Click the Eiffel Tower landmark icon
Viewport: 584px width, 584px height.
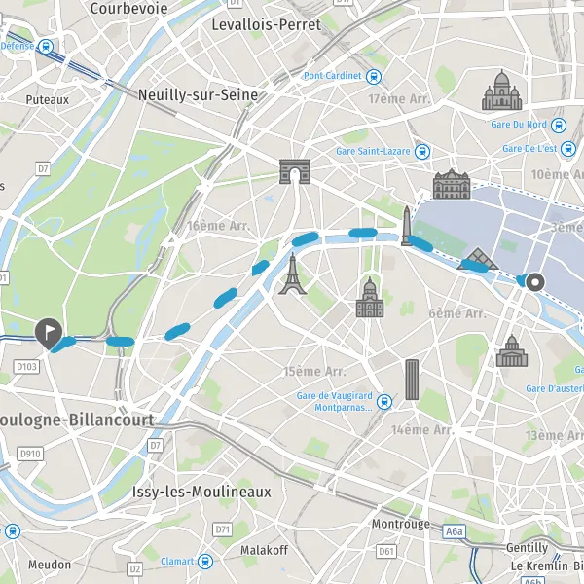point(293,274)
